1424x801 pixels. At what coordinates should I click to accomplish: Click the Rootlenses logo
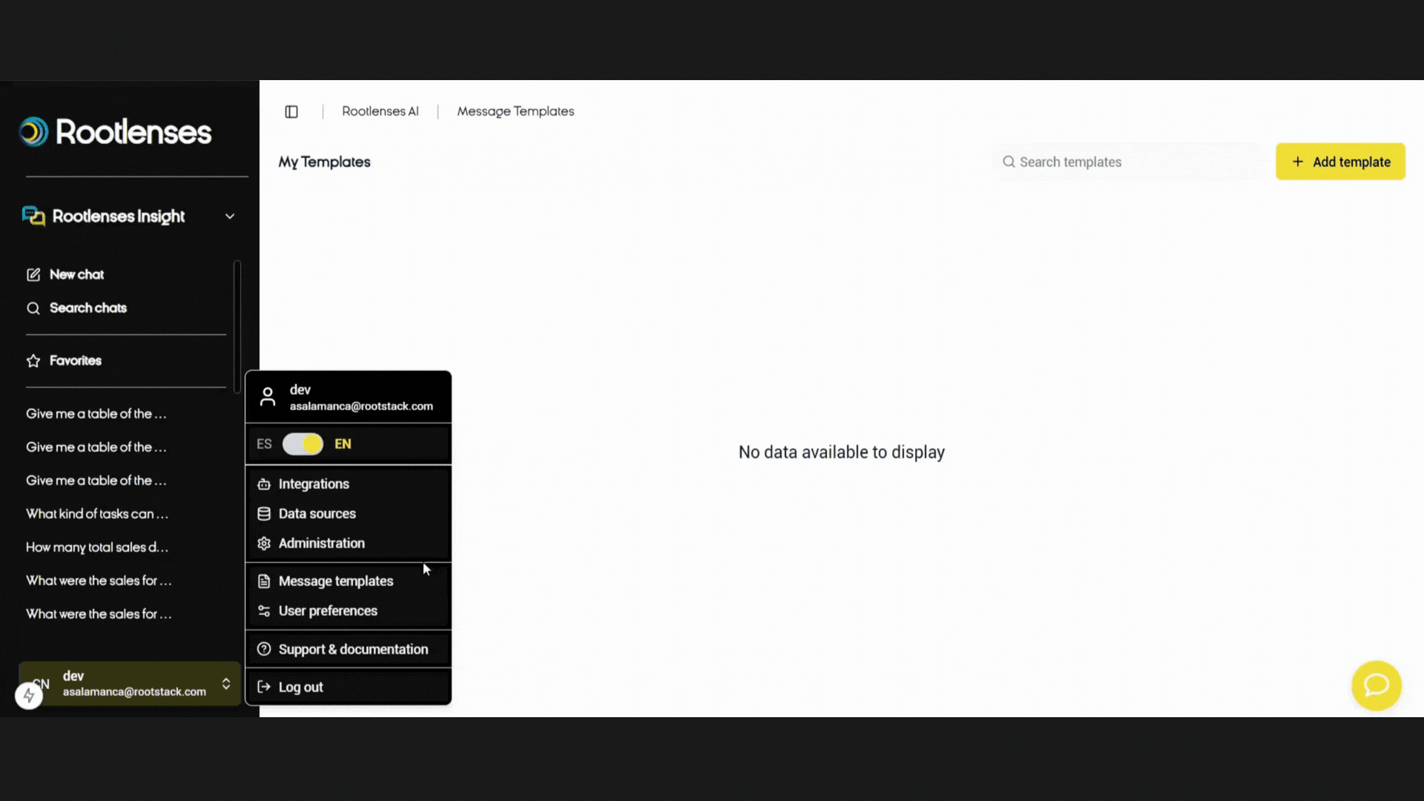pyautogui.click(x=116, y=132)
